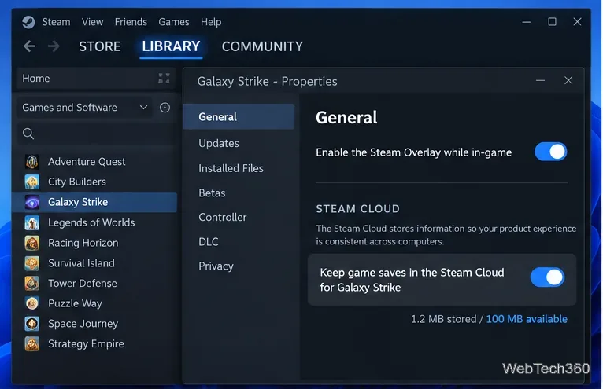Switch library to grid view icon
This screenshot has height=389, width=603.
[x=164, y=79]
